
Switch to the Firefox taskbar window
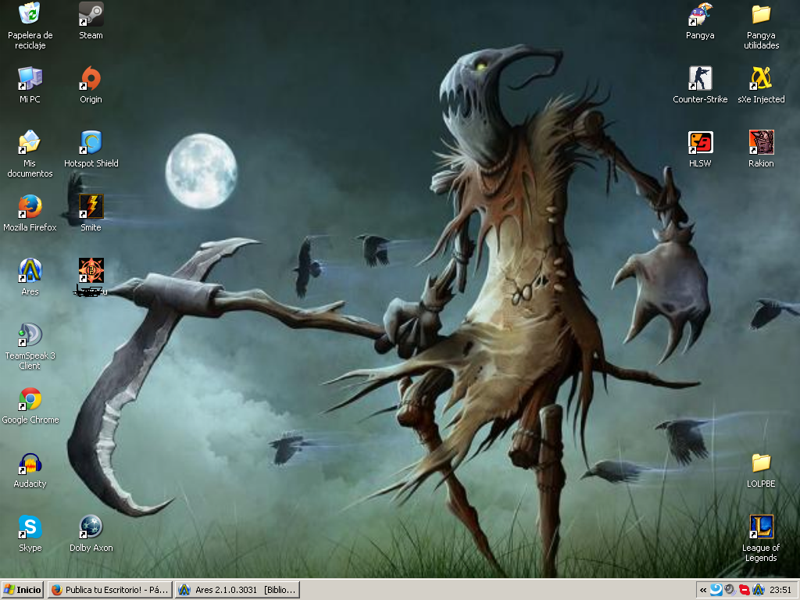click(110, 590)
